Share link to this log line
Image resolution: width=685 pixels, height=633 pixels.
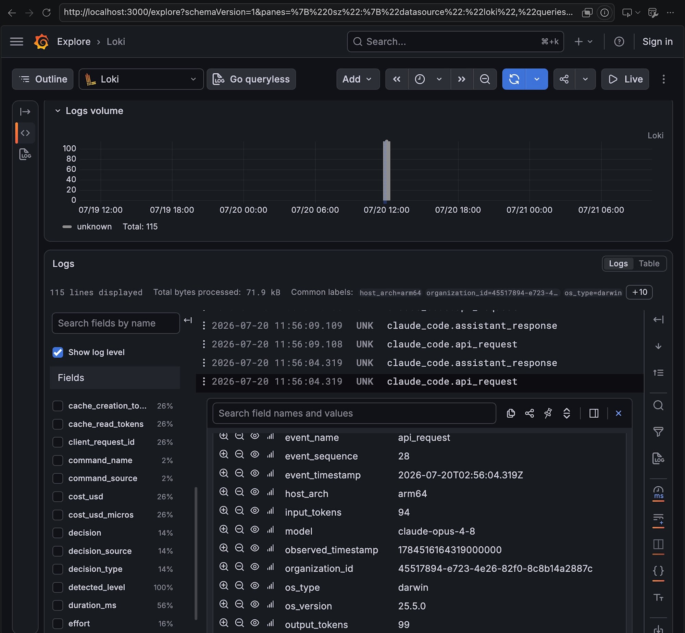point(530,413)
